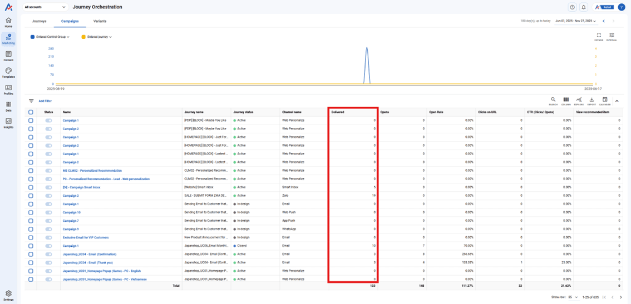
Task: Toggle status switch for first Campaign 1
Action: [48, 121]
